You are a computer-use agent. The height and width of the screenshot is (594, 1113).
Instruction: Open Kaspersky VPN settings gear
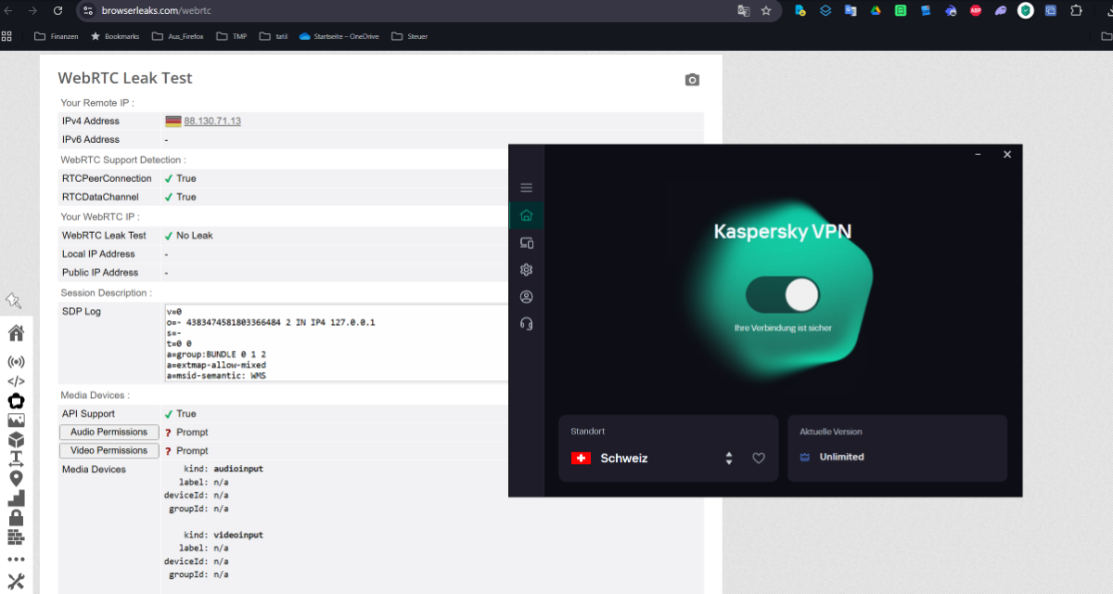point(526,269)
